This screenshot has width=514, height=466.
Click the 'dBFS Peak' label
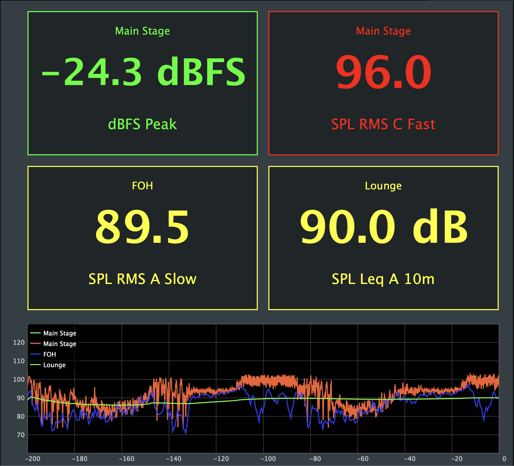pos(142,124)
